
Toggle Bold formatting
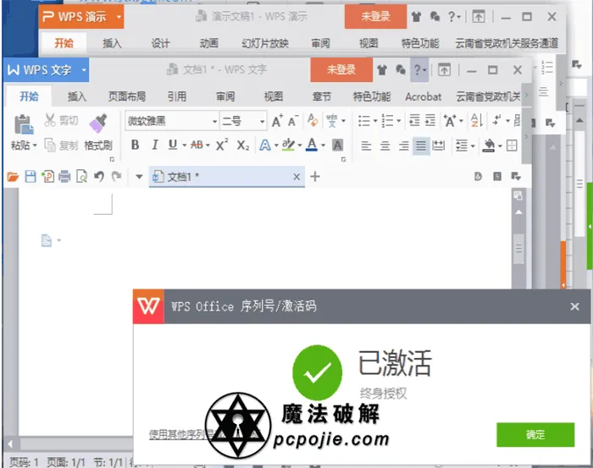click(x=135, y=145)
